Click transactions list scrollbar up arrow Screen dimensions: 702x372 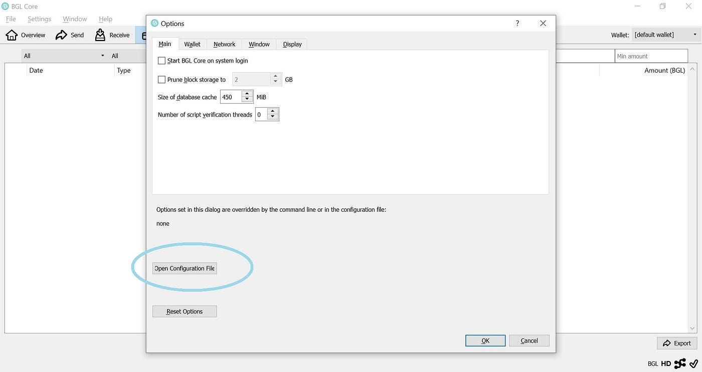(693, 69)
